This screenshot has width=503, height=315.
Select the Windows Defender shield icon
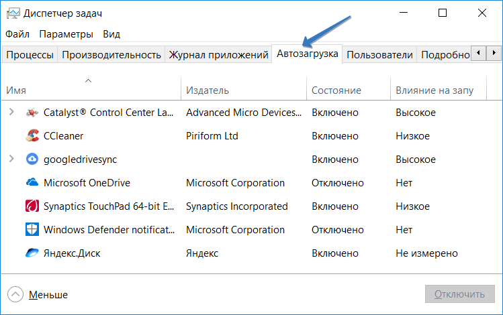pyautogui.click(x=32, y=230)
